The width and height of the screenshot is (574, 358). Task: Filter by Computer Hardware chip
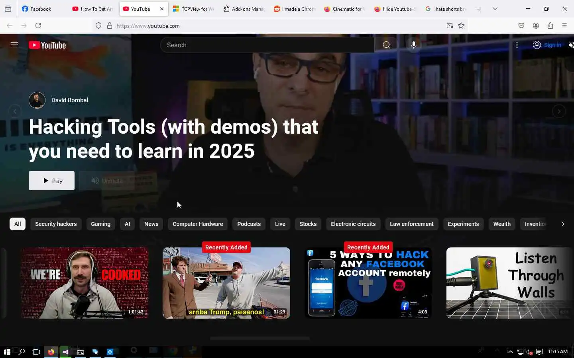click(198, 224)
